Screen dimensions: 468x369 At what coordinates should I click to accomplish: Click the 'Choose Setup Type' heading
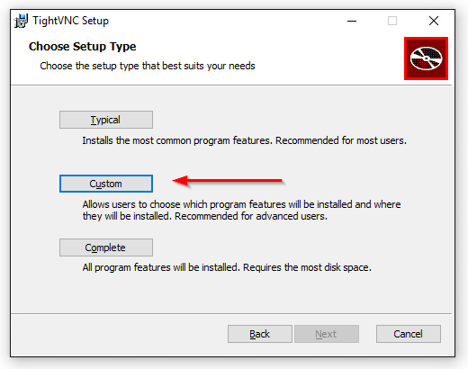click(x=82, y=47)
